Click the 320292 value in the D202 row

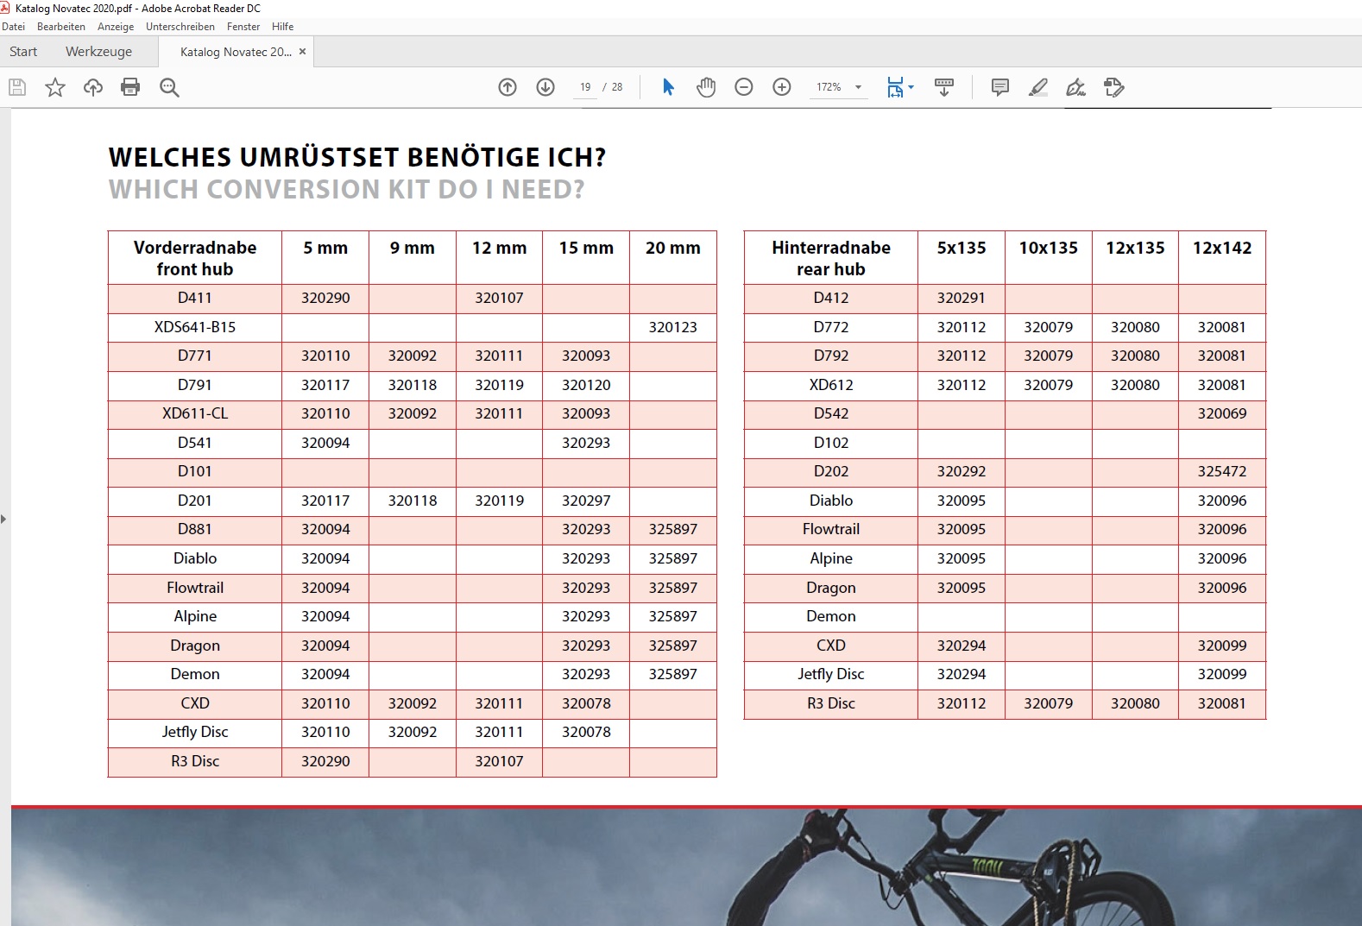pyautogui.click(x=962, y=471)
